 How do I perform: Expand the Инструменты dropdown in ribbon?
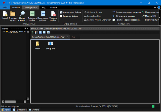[x=152, y=20]
